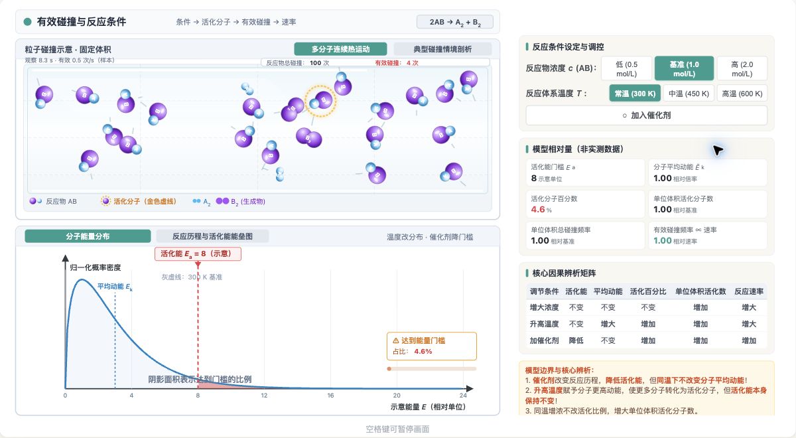Click the 升高温度 row label
The image size is (796, 438).
click(x=544, y=324)
